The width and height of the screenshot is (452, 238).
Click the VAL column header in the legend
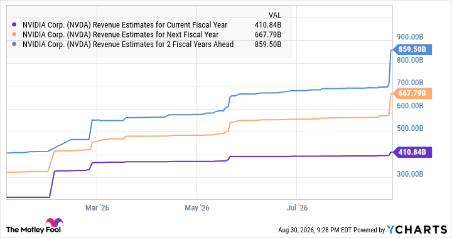(275, 15)
